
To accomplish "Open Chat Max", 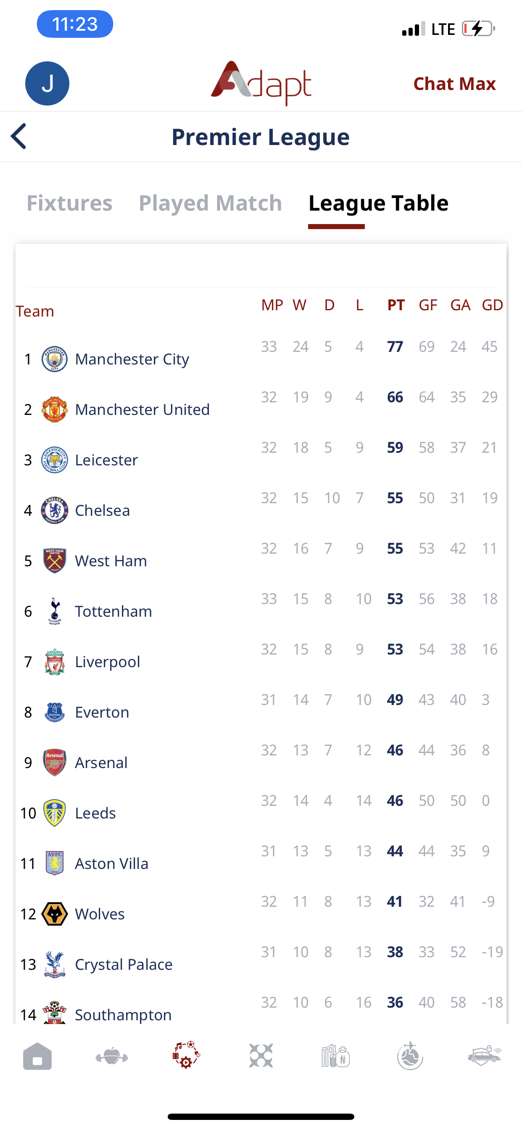I will pyautogui.click(x=454, y=84).
